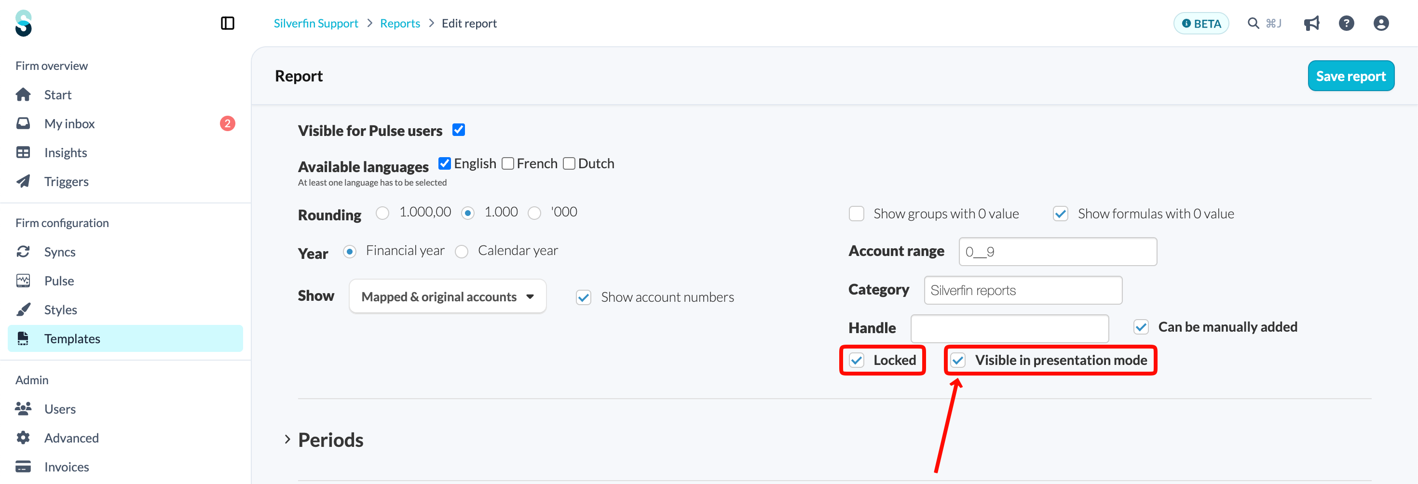Enable the Dutch language checkbox
Image resolution: width=1418 pixels, height=484 pixels.
(569, 163)
